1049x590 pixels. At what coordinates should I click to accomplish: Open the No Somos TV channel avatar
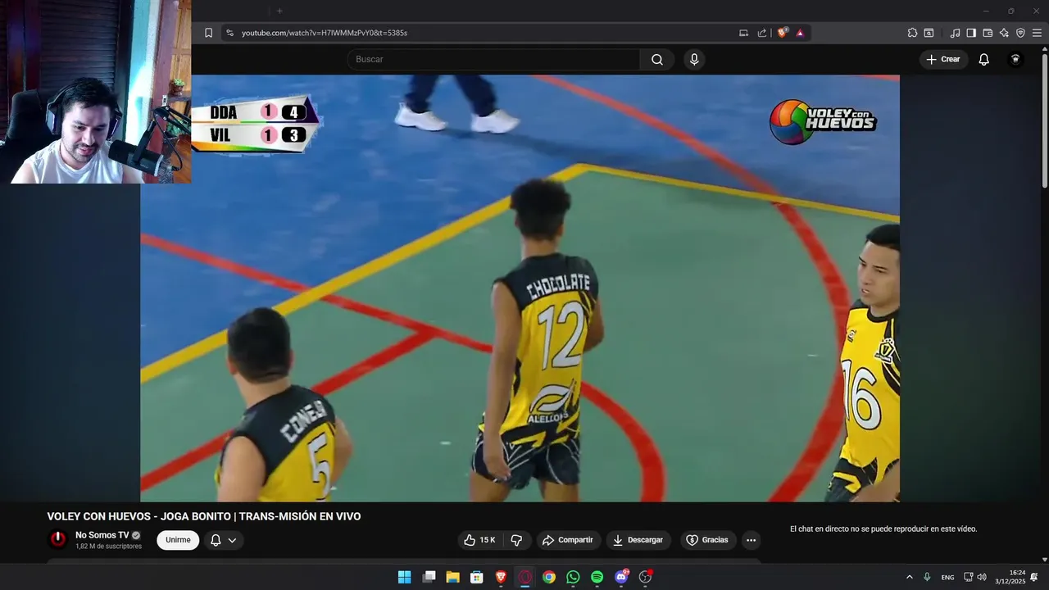[x=58, y=539]
